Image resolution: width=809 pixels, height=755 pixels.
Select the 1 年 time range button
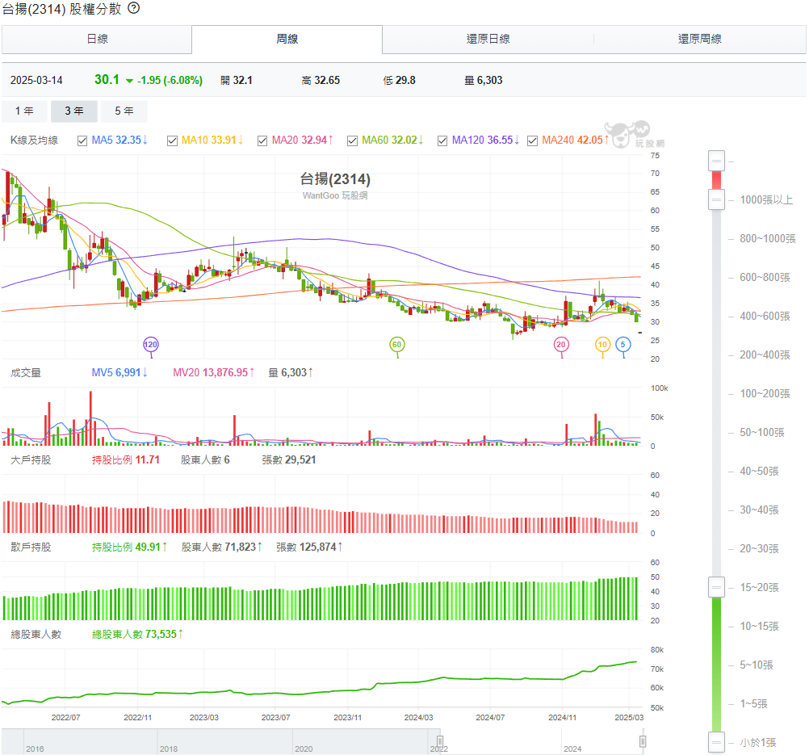coord(24,111)
